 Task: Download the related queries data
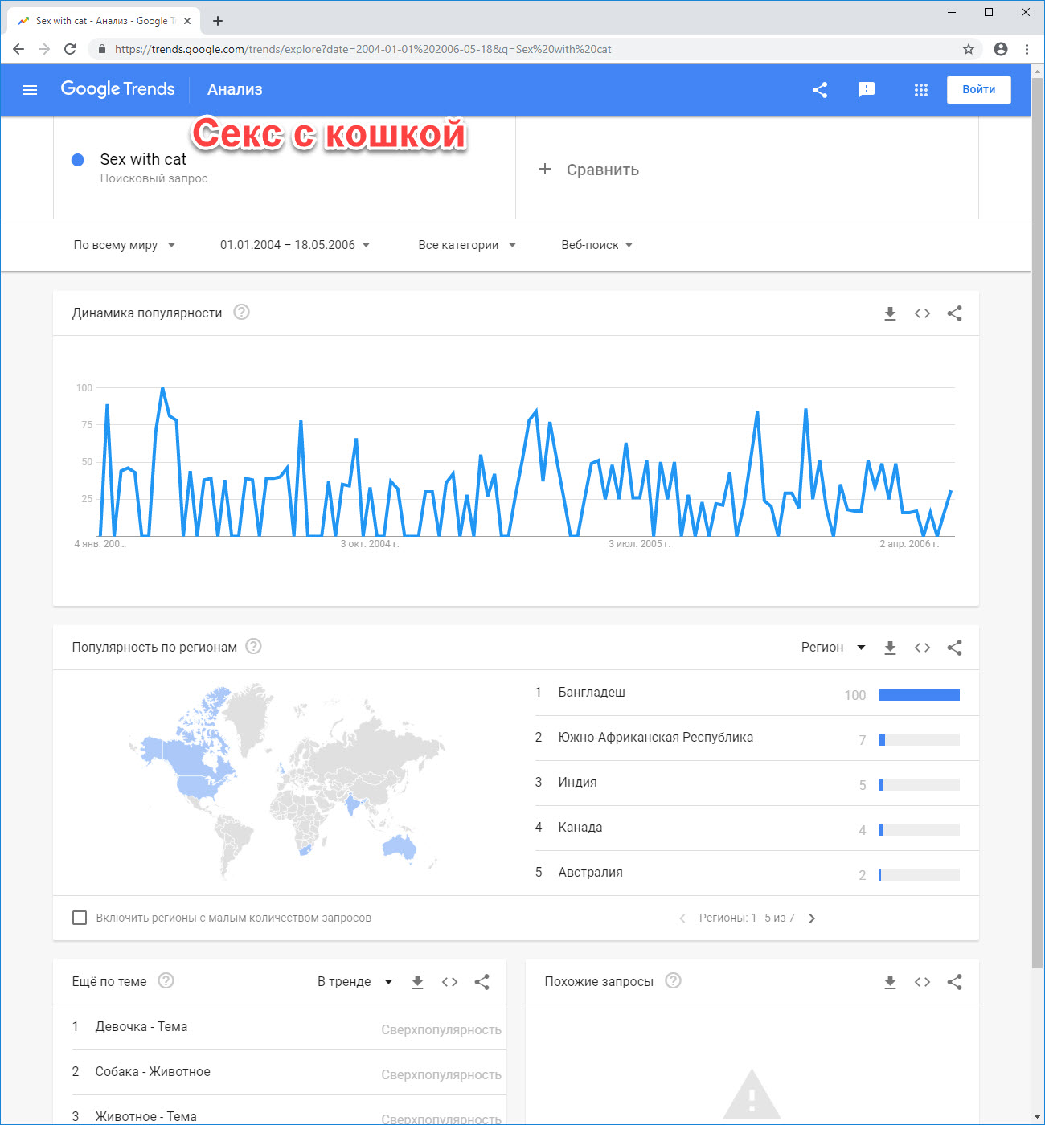[x=890, y=982]
